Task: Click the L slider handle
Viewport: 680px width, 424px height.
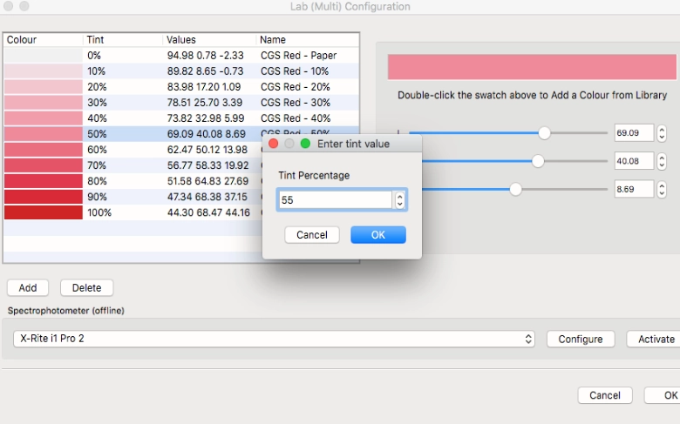Action: tap(545, 133)
